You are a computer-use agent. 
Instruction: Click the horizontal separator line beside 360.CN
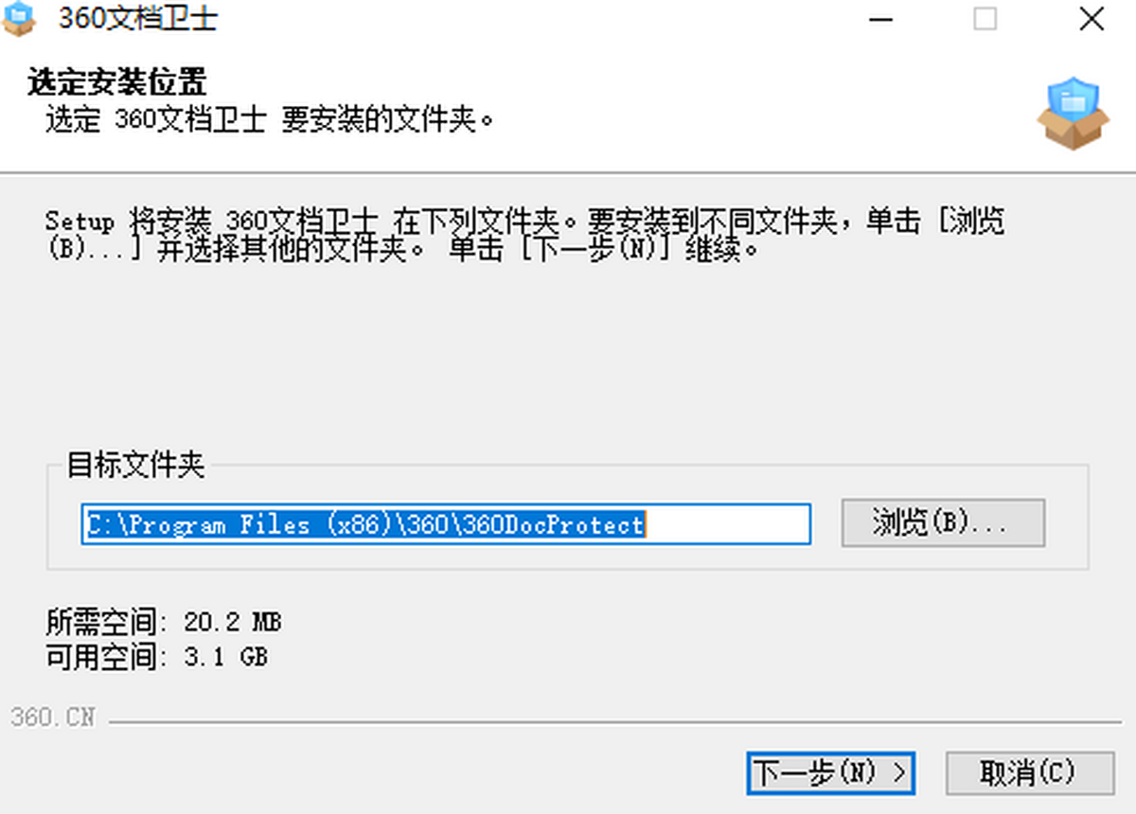tap(615, 723)
